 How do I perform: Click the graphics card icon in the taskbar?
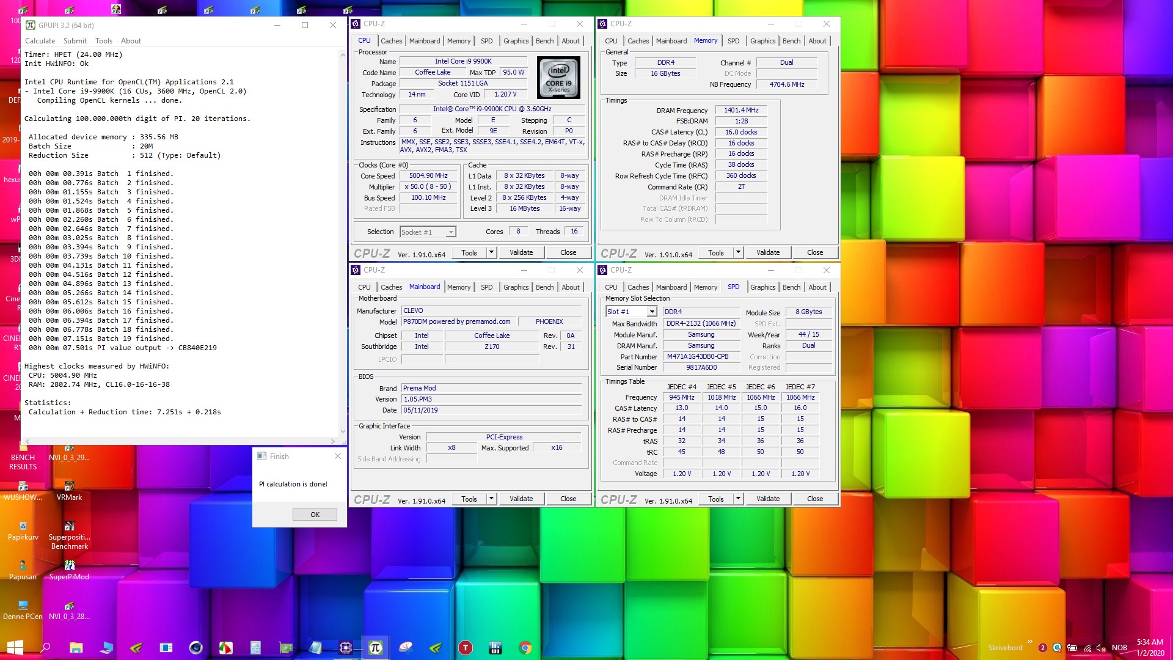286,648
